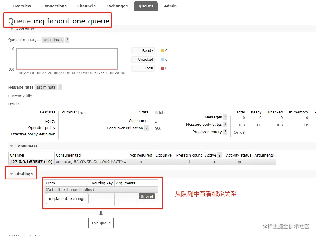Collapse the Overview section

[x=11, y=28]
